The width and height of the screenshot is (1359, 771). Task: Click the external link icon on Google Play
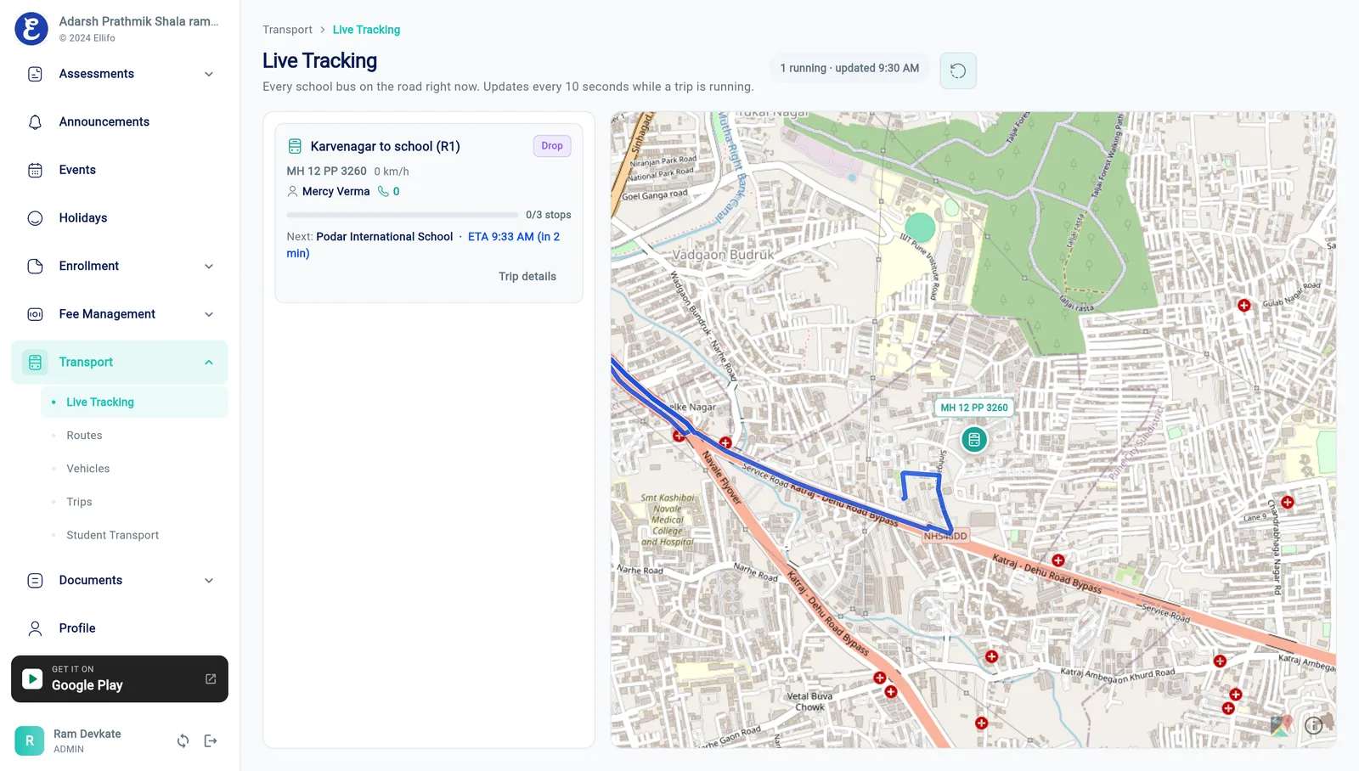[x=211, y=678]
